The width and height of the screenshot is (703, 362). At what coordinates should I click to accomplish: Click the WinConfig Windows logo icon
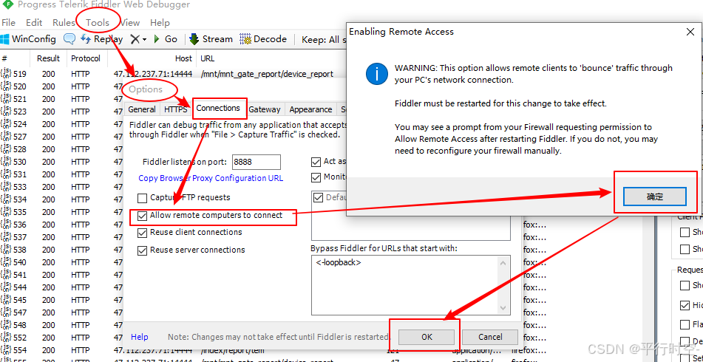coord(4,39)
